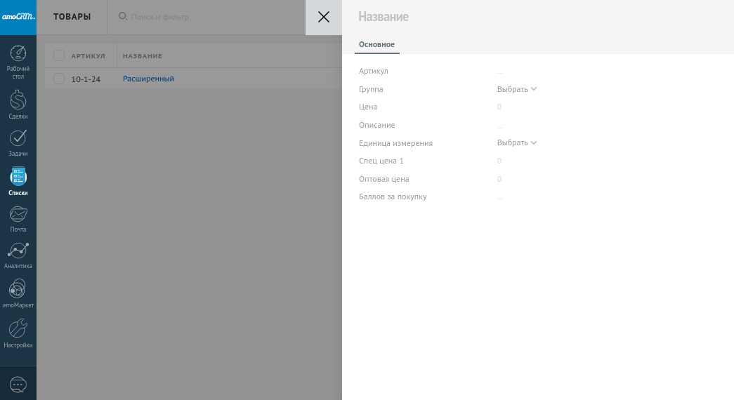Open the Аналитика analytics icon

coord(18,251)
